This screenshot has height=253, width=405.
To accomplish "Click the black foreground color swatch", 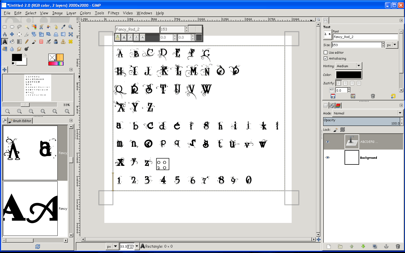I will 17,57.
